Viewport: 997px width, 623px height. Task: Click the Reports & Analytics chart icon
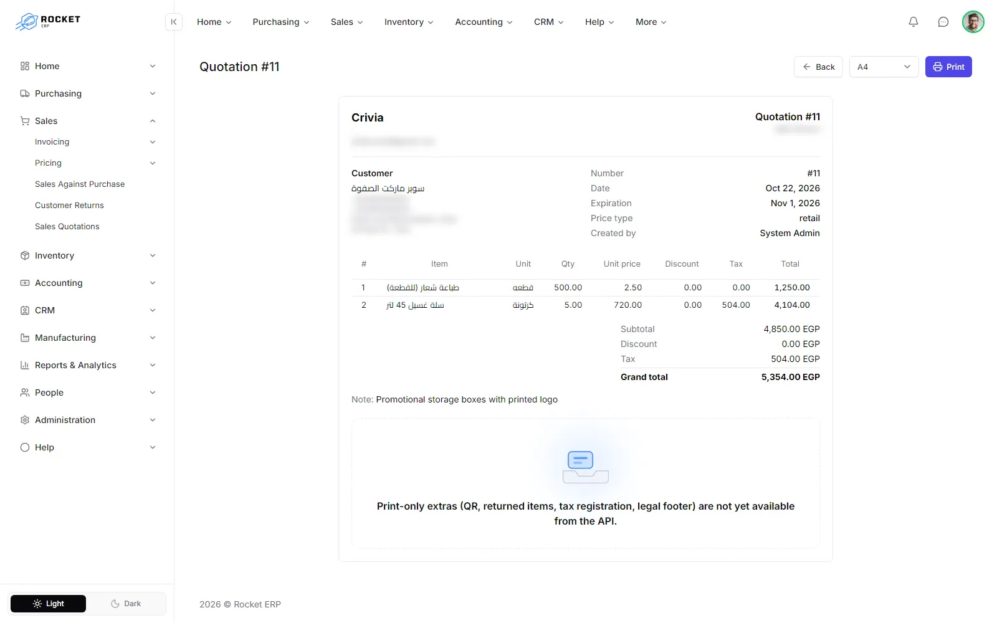(x=25, y=365)
